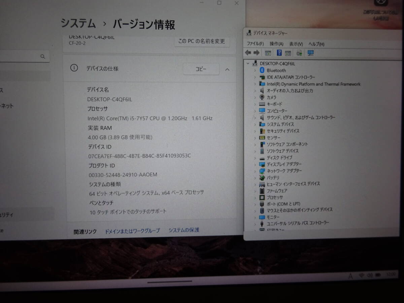Click the search magnifier icon in Settings
Screen dimensions: 404x303
tap(43, 57)
